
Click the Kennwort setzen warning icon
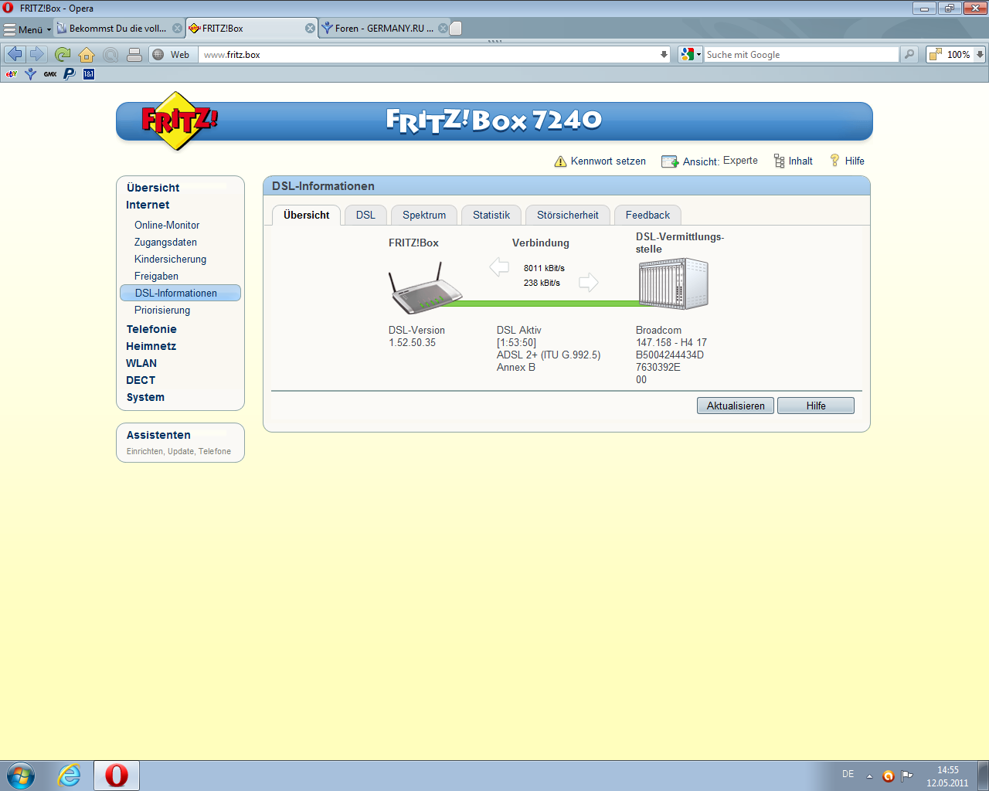(560, 161)
